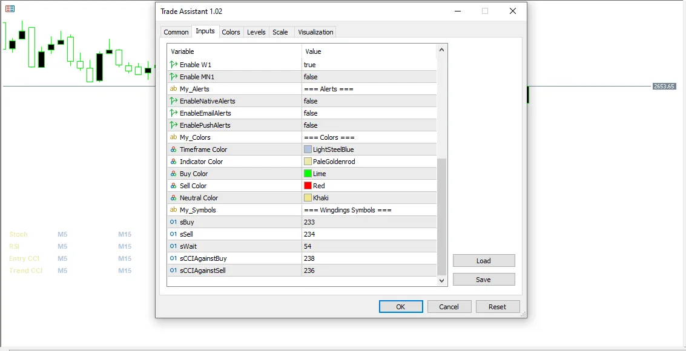Screen dimensions: 686x351
Task: Click the My_Symbols string type icon
Action: pyautogui.click(x=174, y=210)
